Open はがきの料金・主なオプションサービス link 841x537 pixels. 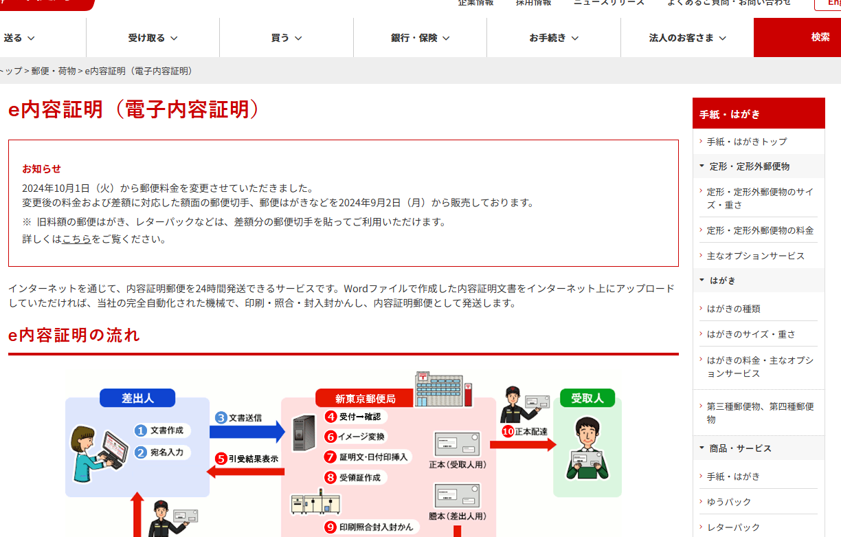coord(759,366)
